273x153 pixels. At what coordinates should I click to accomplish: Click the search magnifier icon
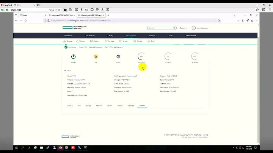[174, 28]
